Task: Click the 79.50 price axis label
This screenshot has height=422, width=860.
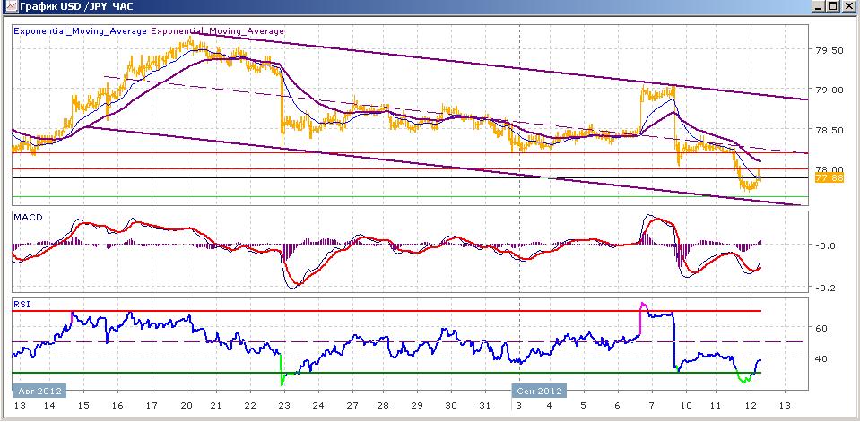Action: [829, 50]
